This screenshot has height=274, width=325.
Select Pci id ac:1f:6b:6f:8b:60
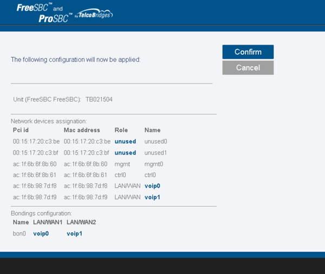tap(35, 164)
